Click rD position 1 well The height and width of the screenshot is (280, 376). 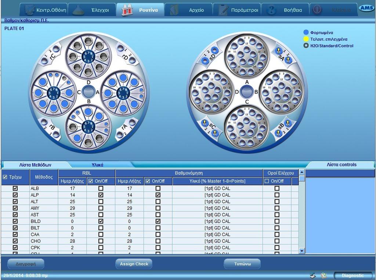[120, 48]
